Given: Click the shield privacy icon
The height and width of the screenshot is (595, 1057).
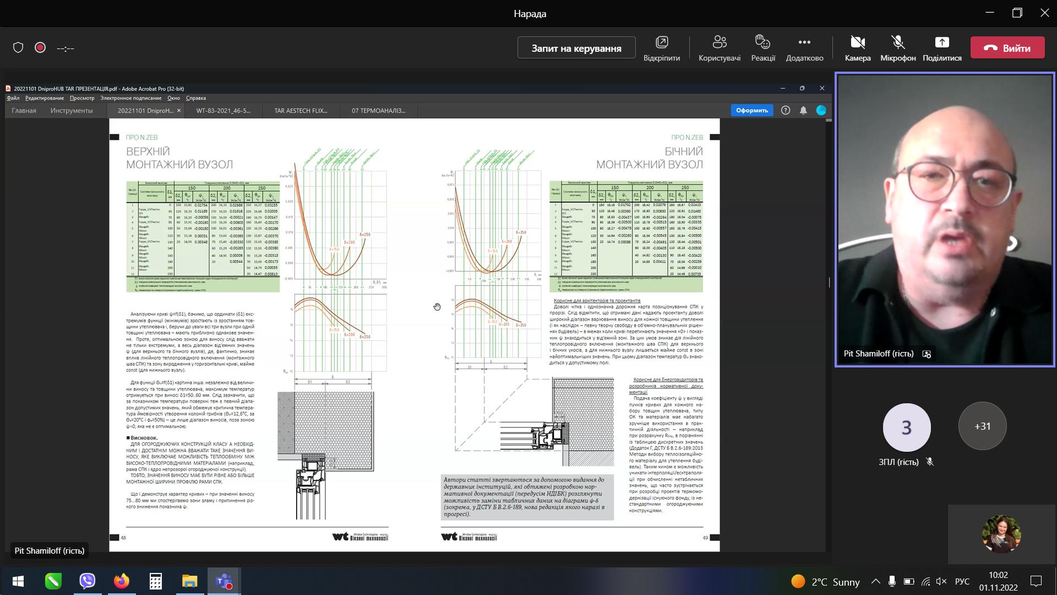Looking at the screenshot, I should pos(18,48).
